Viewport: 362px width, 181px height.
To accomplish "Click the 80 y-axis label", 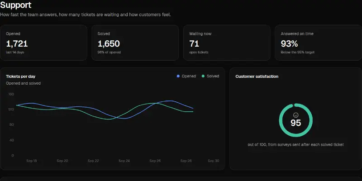I will pyautogui.click(x=11, y=125).
